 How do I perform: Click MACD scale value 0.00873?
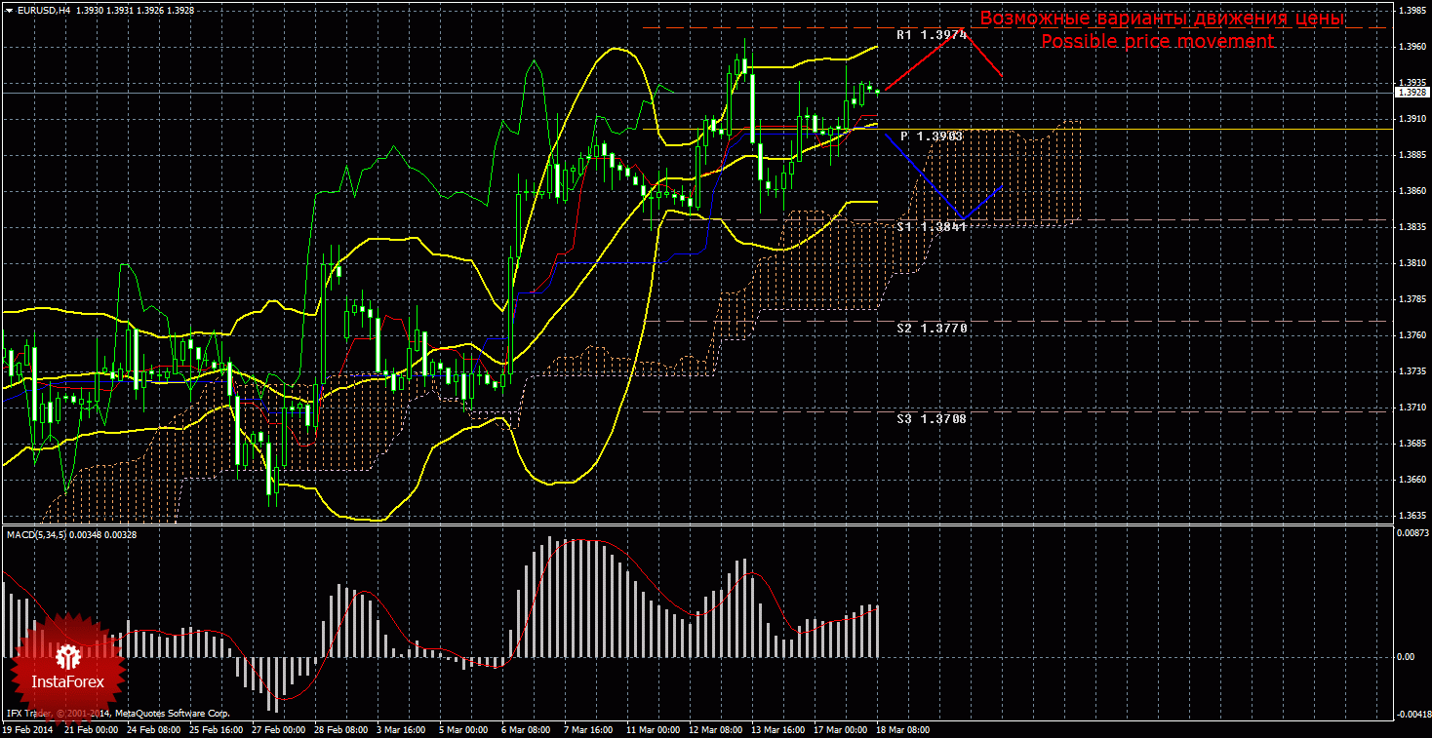[x=1412, y=533]
